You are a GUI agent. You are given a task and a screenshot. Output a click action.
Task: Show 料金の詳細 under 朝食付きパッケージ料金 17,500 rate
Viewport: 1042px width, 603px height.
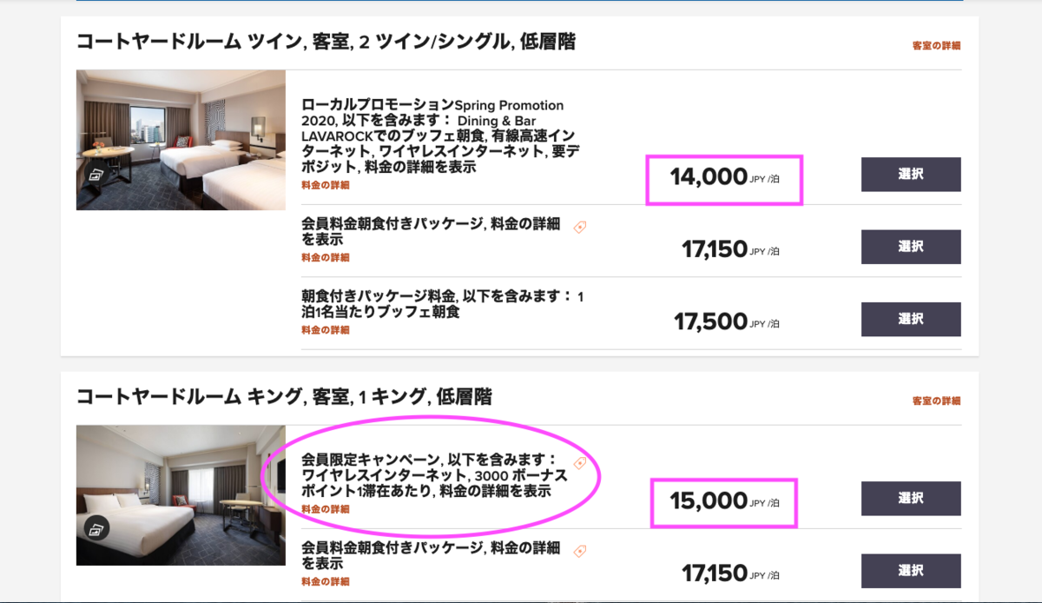(x=325, y=330)
